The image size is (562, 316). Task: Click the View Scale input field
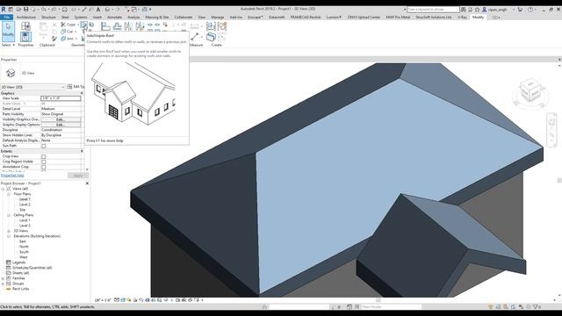[x=61, y=98]
